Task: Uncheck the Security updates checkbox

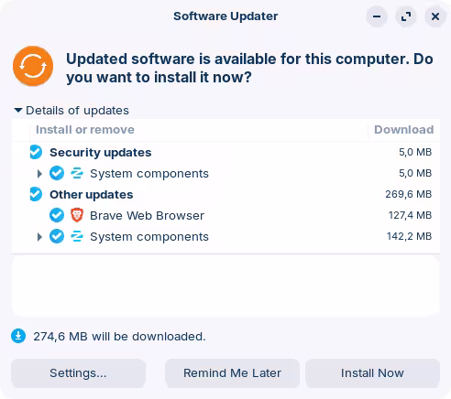Action: point(36,152)
